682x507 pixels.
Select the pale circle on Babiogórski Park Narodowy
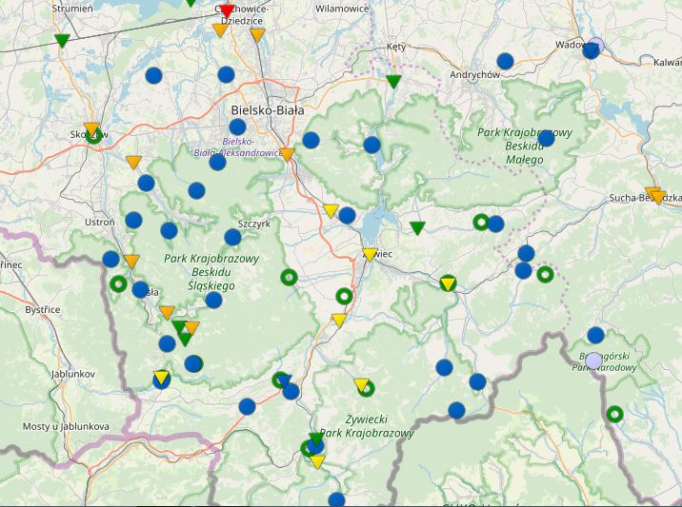click(x=593, y=361)
